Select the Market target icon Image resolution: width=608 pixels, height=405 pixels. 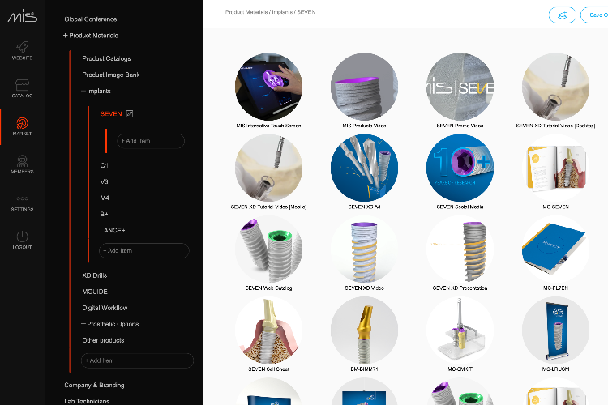(x=22, y=126)
